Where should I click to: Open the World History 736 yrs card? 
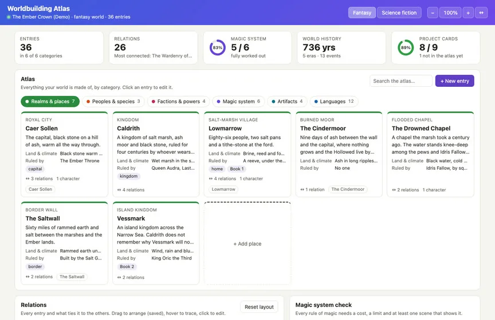click(341, 47)
